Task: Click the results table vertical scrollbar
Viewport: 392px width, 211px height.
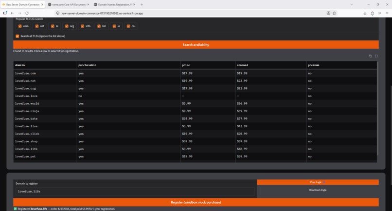Action: (x=377, y=108)
